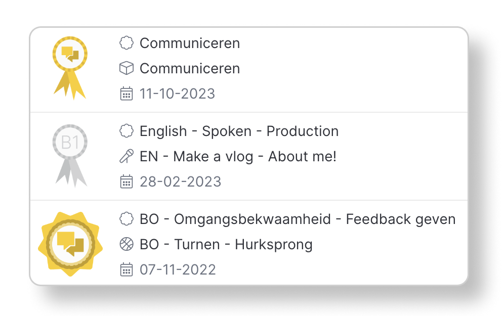Click the ball icon beside Turnen Hurksprong
504x316 pixels.
[127, 244]
